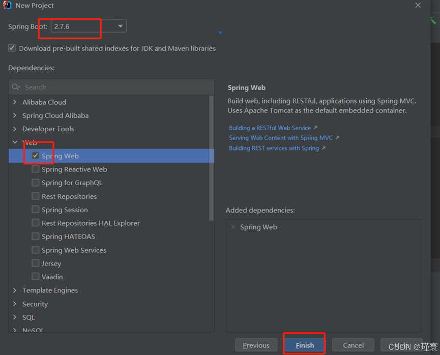Enable the Vaadin checkbox

[x=36, y=277]
